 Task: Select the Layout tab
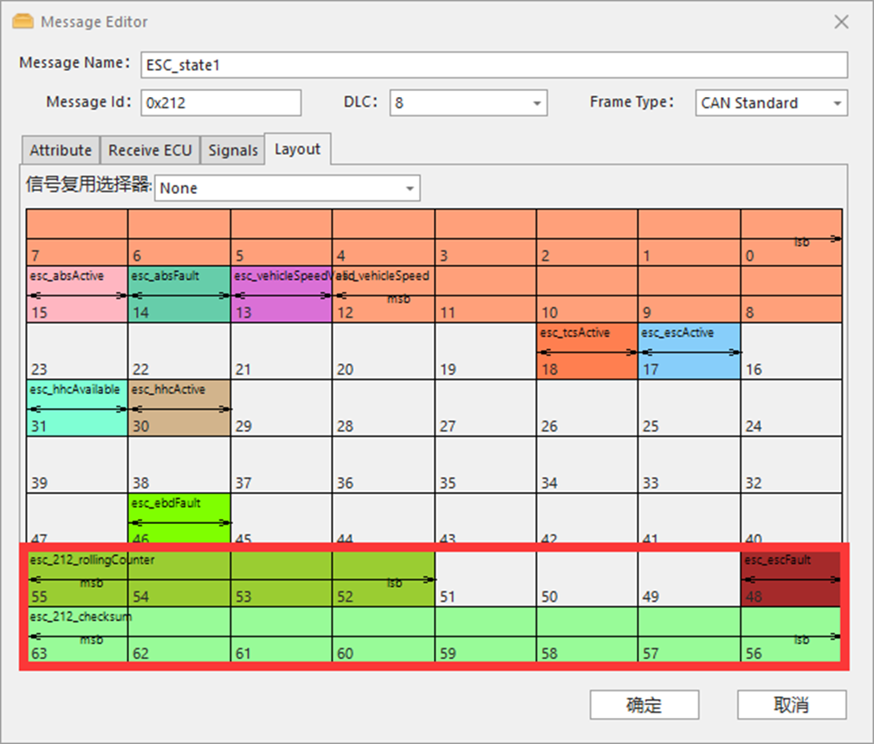coord(297,149)
